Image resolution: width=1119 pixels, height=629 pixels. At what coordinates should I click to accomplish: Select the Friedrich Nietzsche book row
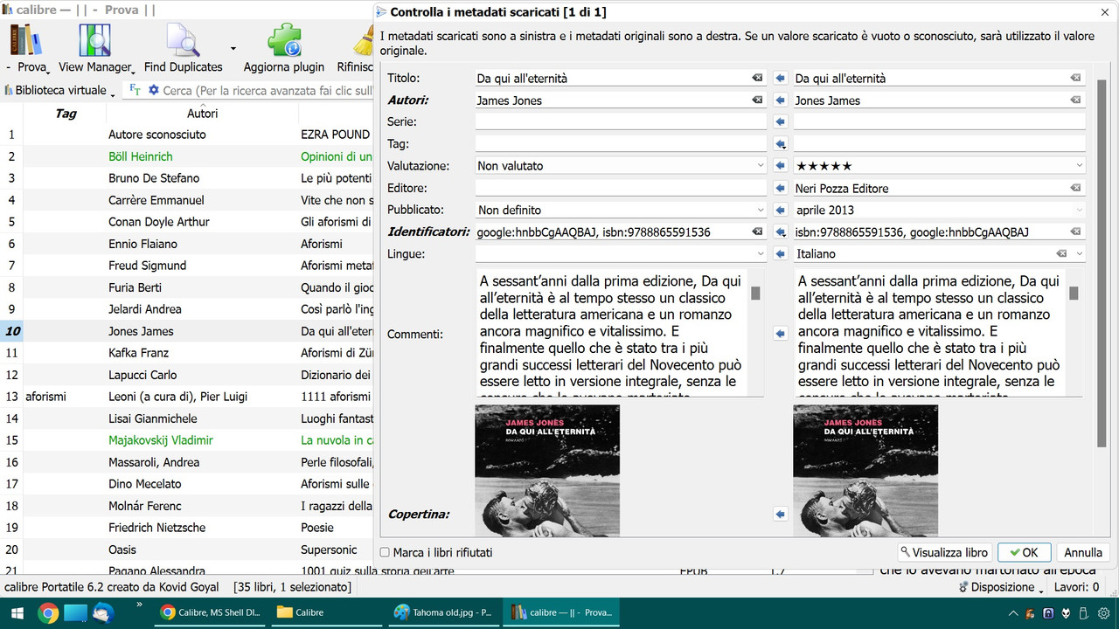click(x=187, y=528)
